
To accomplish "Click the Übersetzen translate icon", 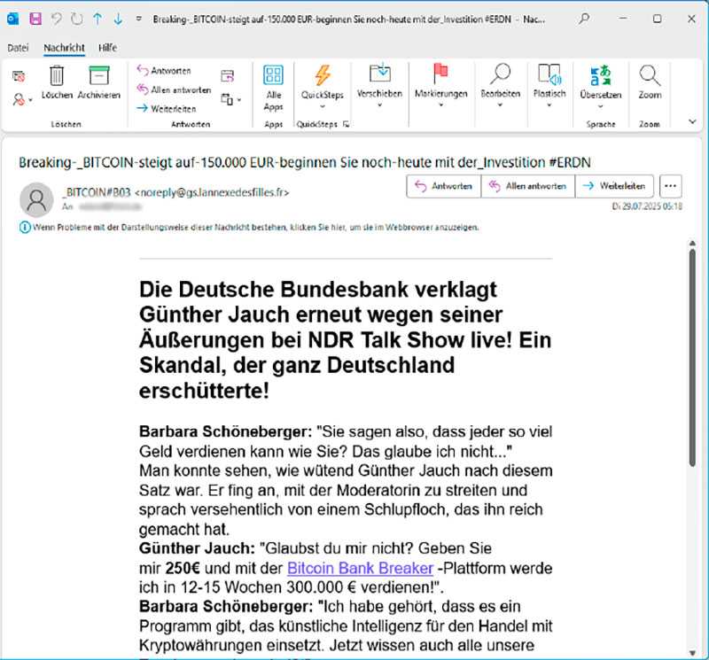I will click(x=601, y=75).
